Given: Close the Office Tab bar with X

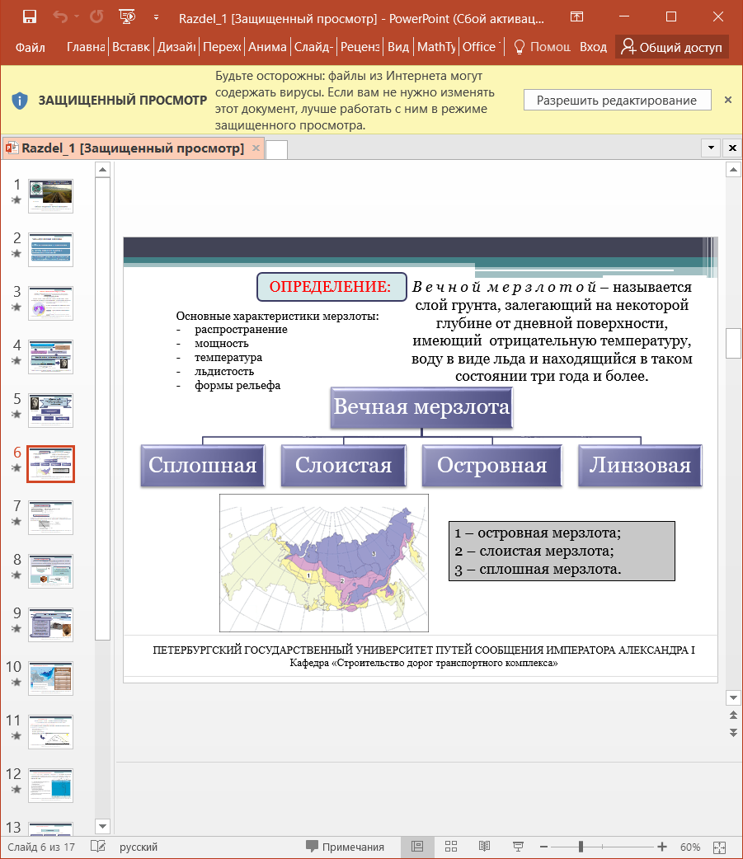Looking at the screenshot, I should click(x=732, y=148).
